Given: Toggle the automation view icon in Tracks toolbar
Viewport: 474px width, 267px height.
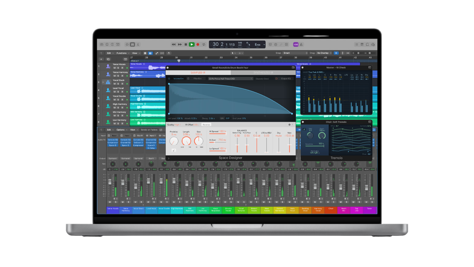Looking at the screenshot, I should pos(157,53).
